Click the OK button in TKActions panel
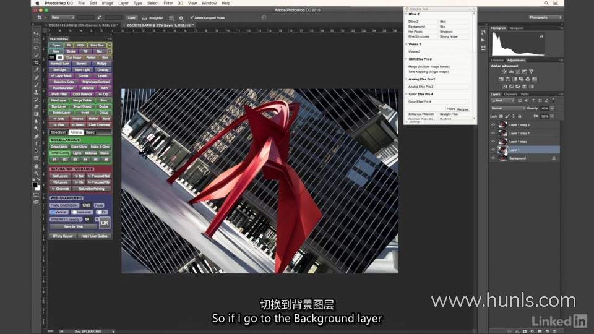The image size is (594, 334). tap(105, 223)
